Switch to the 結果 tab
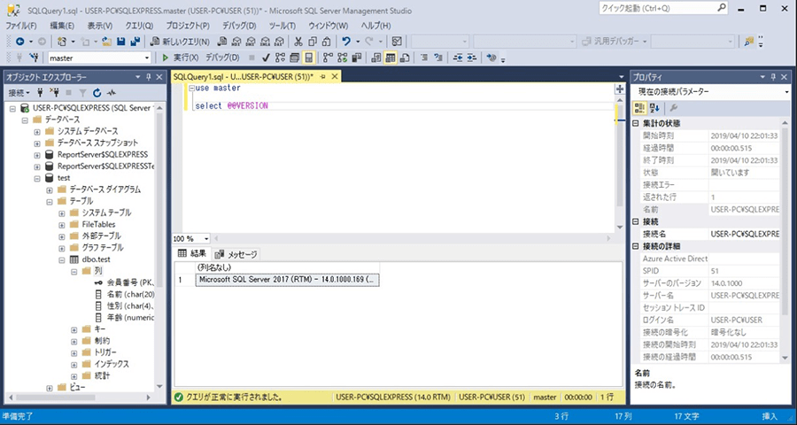797x425 pixels. [192, 254]
